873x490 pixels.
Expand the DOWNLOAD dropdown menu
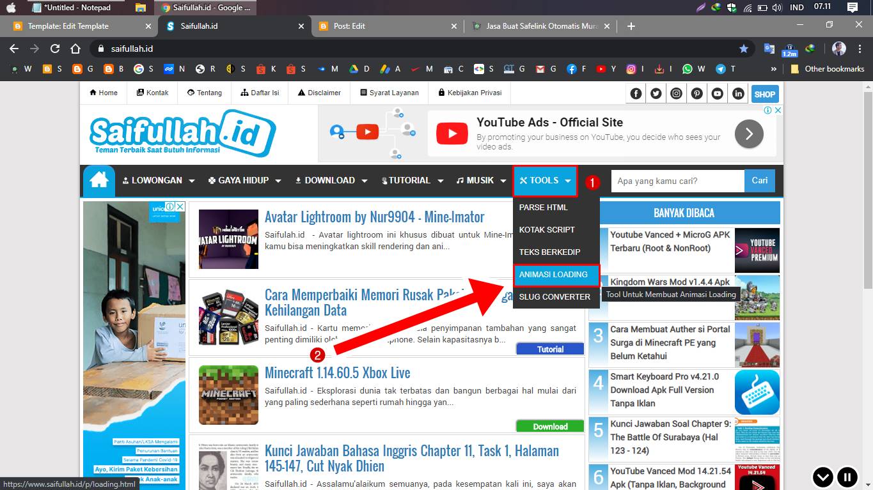coord(331,181)
